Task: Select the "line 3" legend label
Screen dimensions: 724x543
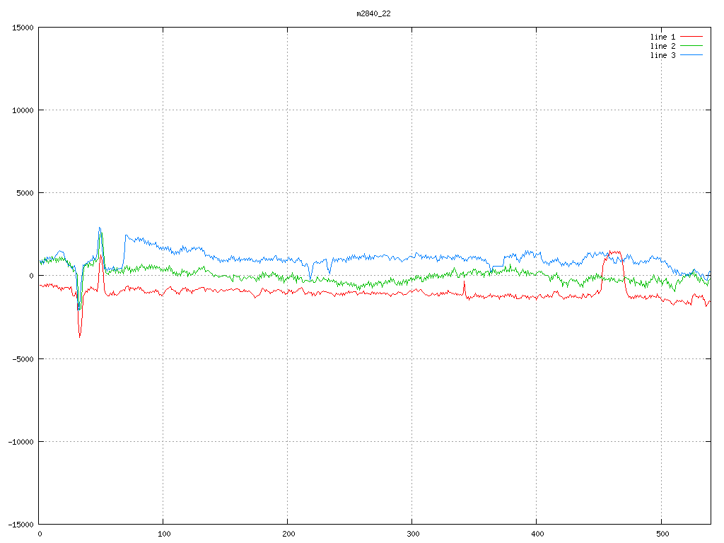Action: coord(662,55)
